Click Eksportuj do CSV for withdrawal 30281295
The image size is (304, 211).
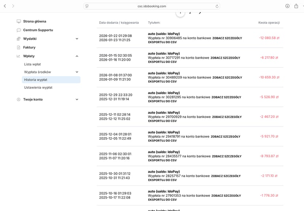(x=162, y=101)
